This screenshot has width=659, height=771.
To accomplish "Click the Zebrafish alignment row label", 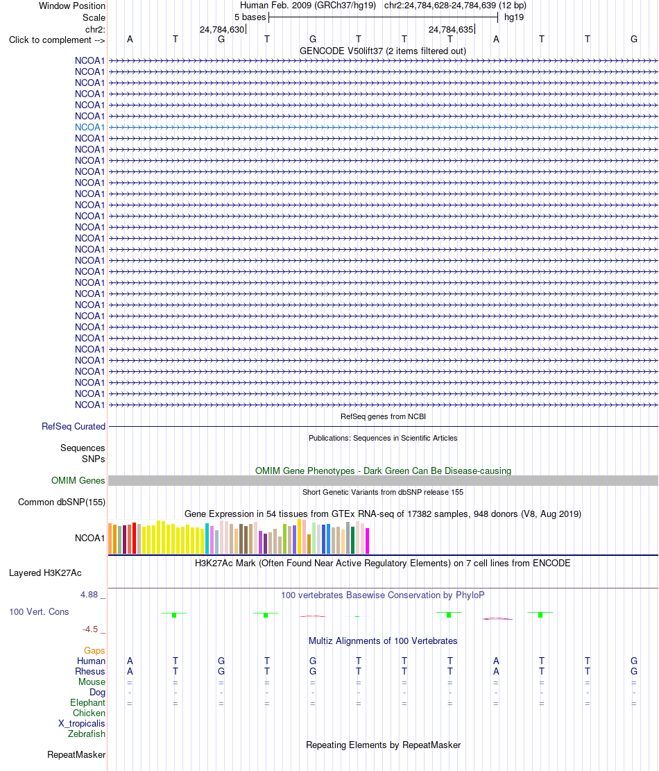I will pyautogui.click(x=87, y=734).
